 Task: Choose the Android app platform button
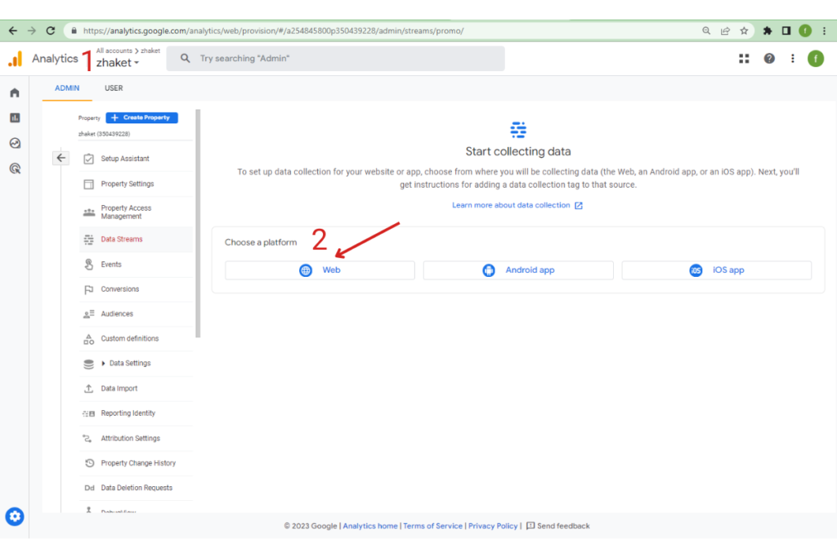point(518,270)
